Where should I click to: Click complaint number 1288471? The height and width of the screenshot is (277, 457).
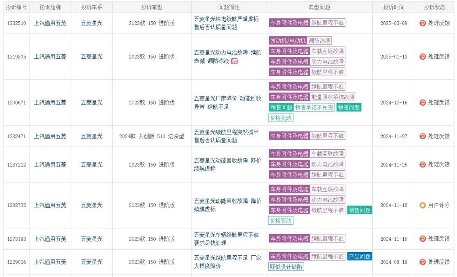tap(16, 136)
